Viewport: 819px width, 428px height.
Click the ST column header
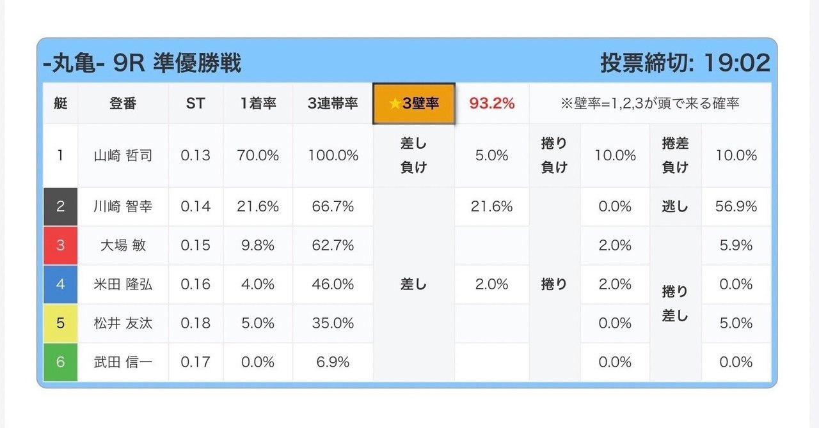coord(195,103)
